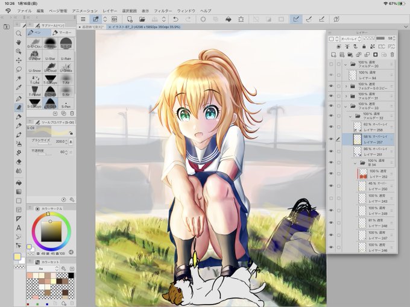Viewport: 410px width, 307px height.
Task: Select the Hand move-view tool
Action: click(x=19, y=42)
